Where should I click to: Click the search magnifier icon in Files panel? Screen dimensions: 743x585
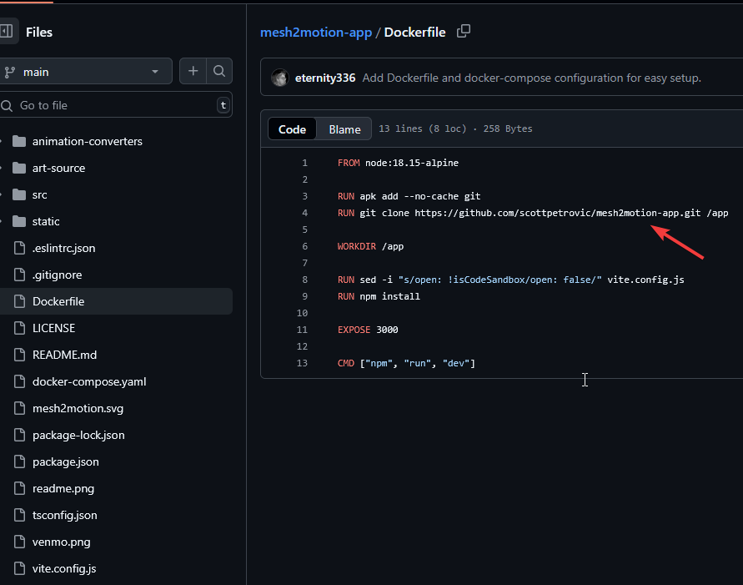tap(218, 72)
